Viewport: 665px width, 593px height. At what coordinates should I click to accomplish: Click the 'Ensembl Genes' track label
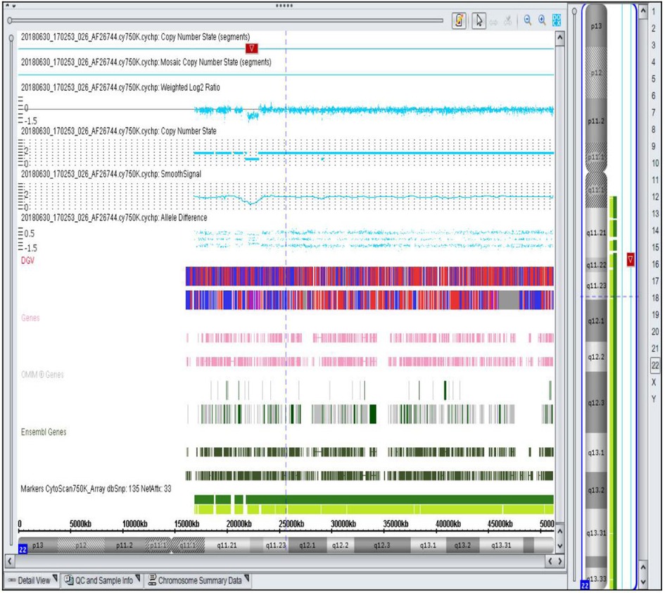pyautogui.click(x=44, y=432)
